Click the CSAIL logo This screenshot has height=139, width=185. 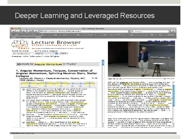click(x=20, y=45)
